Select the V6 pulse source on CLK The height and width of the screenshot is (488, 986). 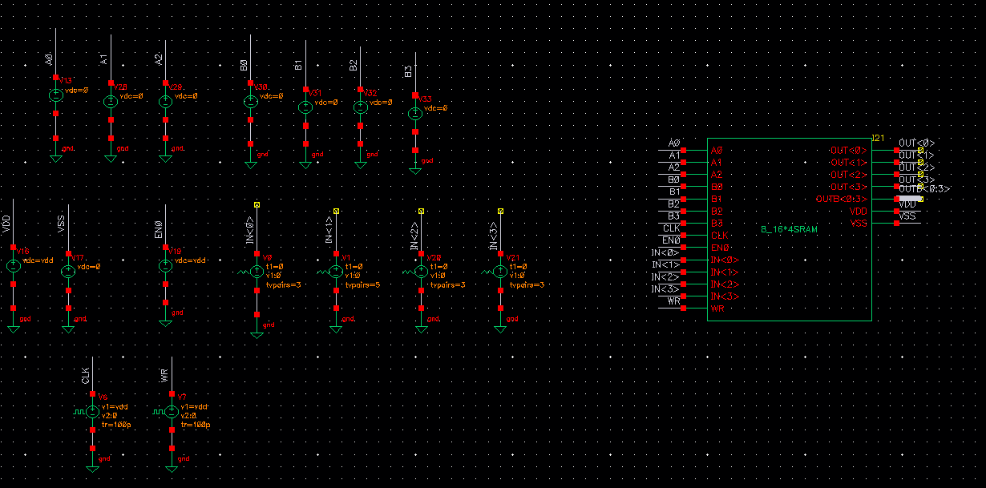pyautogui.click(x=92, y=411)
